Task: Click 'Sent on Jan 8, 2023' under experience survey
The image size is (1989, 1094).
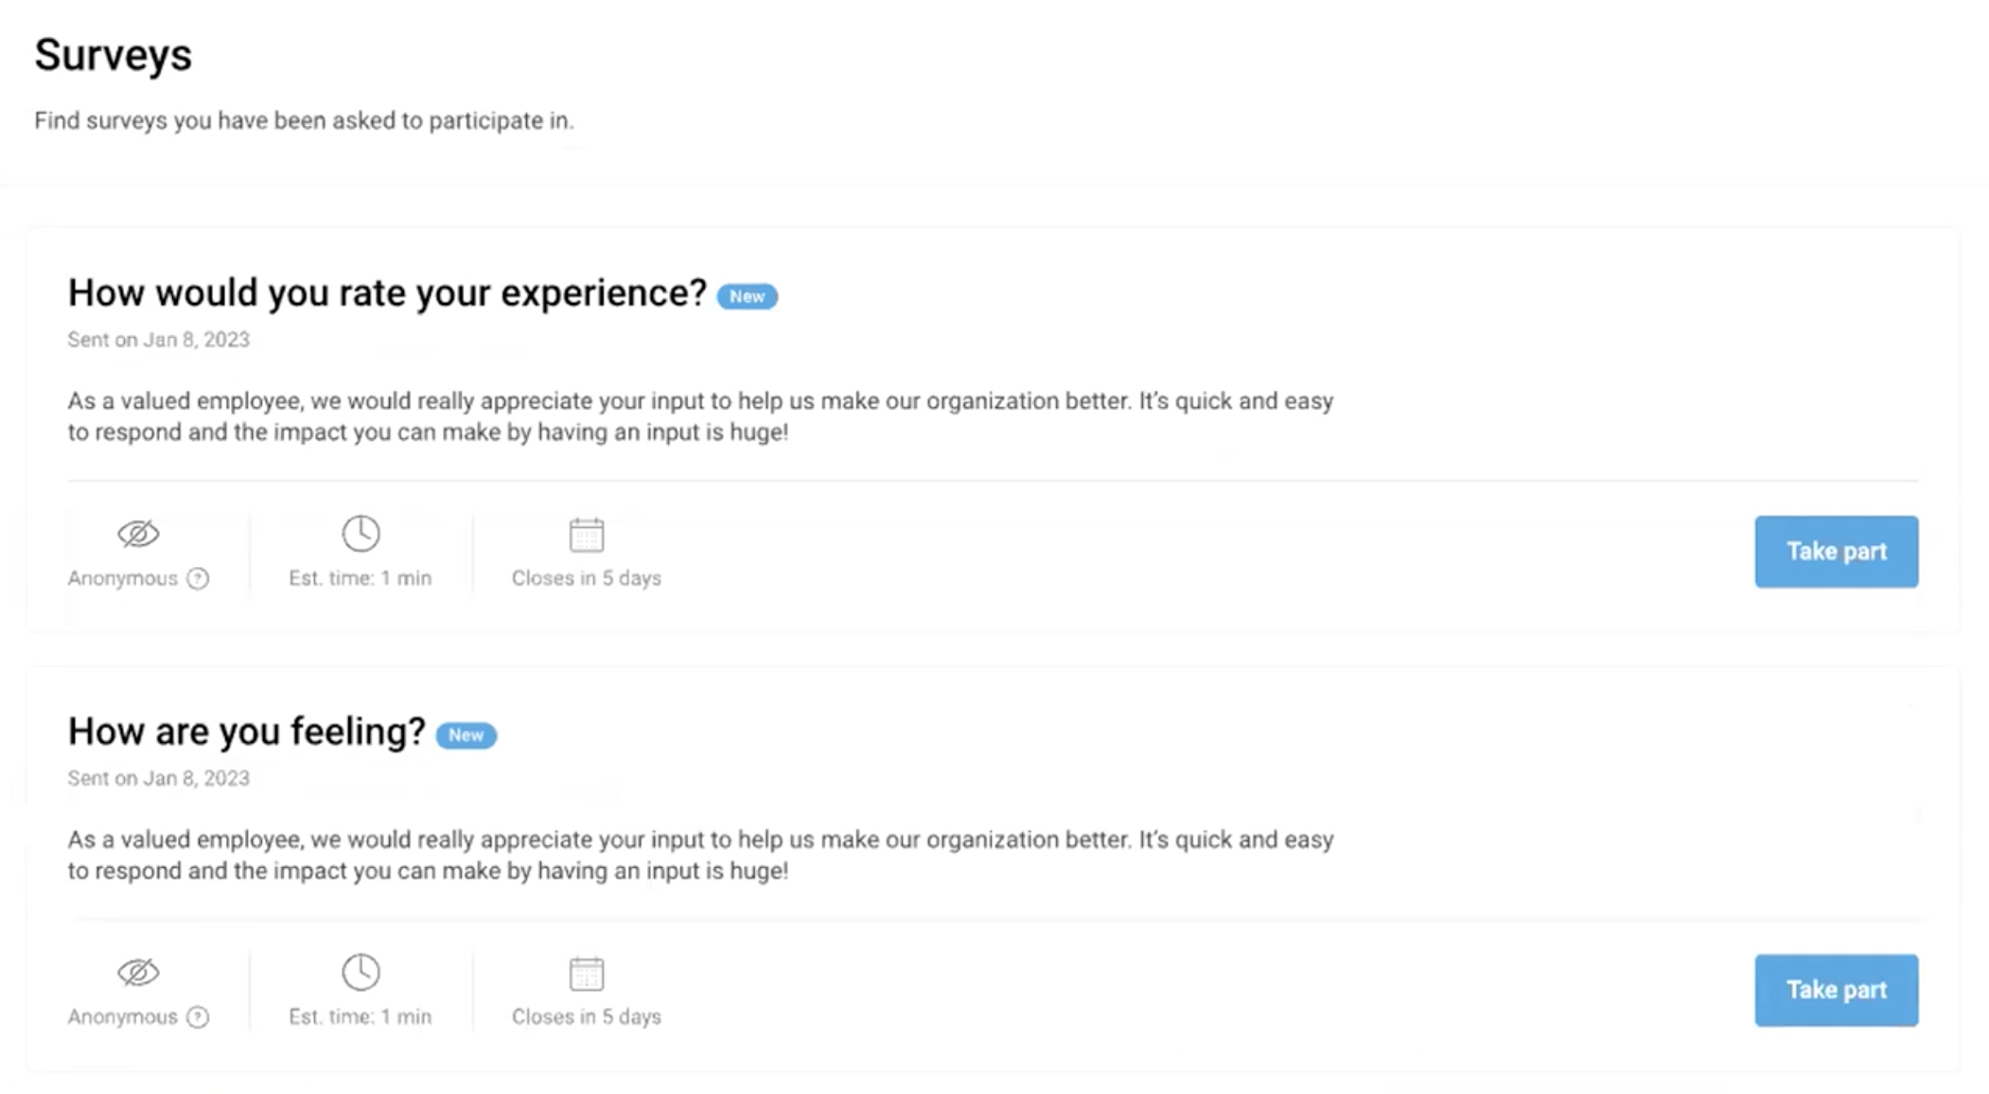Action: coord(158,340)
